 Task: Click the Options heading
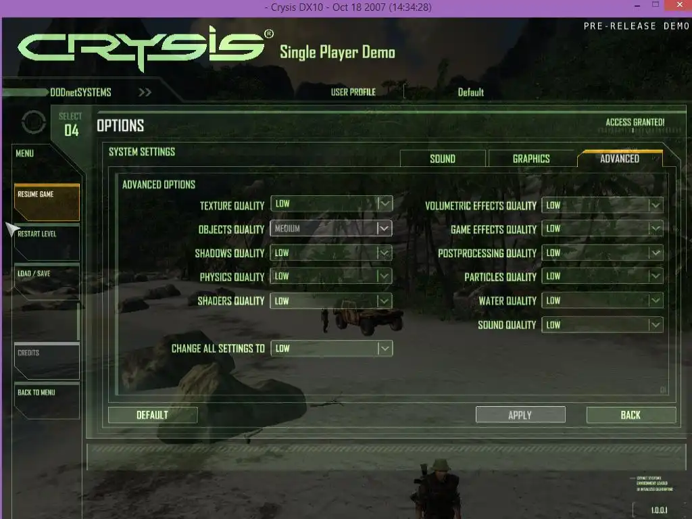pos(120,126)
